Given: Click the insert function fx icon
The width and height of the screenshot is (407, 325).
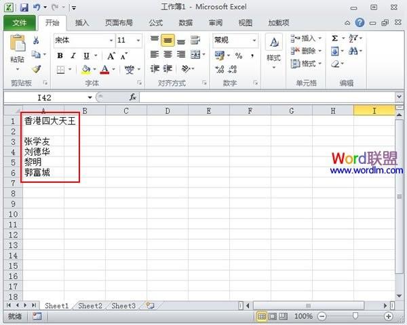Looking at the screenshot, I should [133, 97].
